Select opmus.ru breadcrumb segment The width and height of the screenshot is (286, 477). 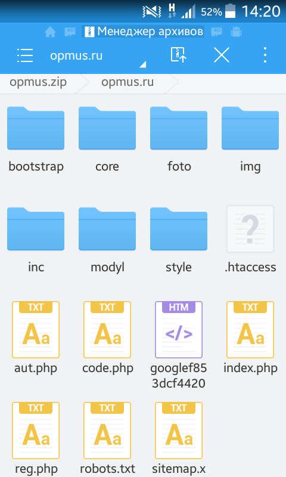coord(128,82)
